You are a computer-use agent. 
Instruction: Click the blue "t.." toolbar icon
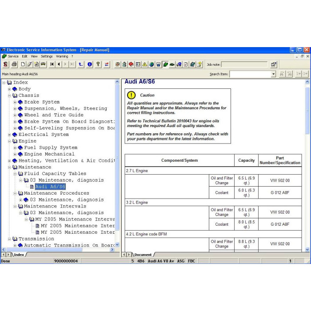[x=81, y=64]
